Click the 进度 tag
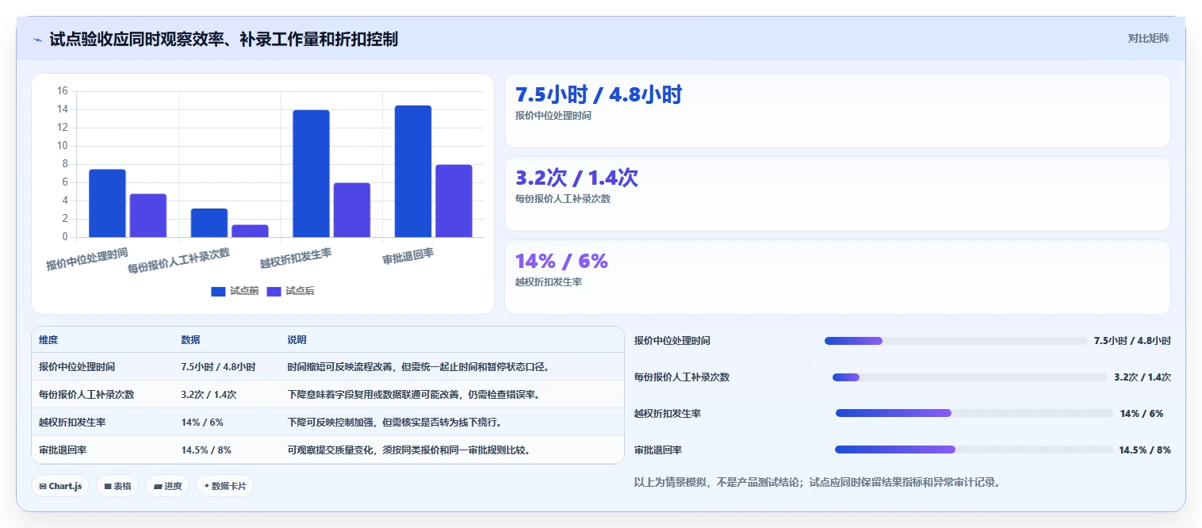 [x=167, y=486]
